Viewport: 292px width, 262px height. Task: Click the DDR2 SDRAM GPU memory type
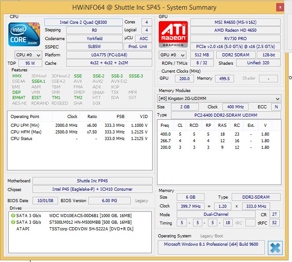pos(236,55)
